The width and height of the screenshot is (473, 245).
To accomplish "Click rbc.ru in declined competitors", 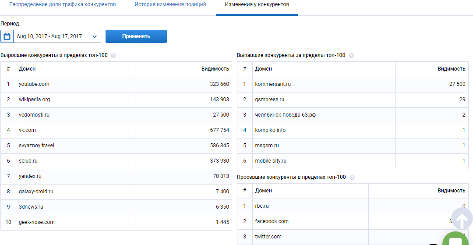I will (262, 206).
